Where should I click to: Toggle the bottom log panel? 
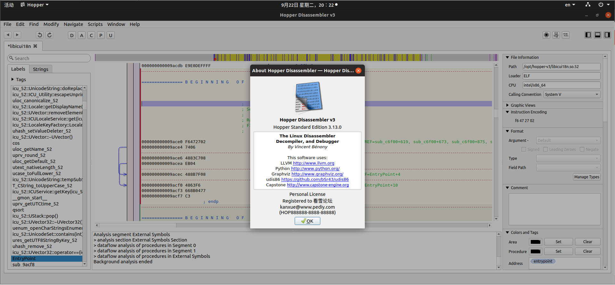pos(598,35)
